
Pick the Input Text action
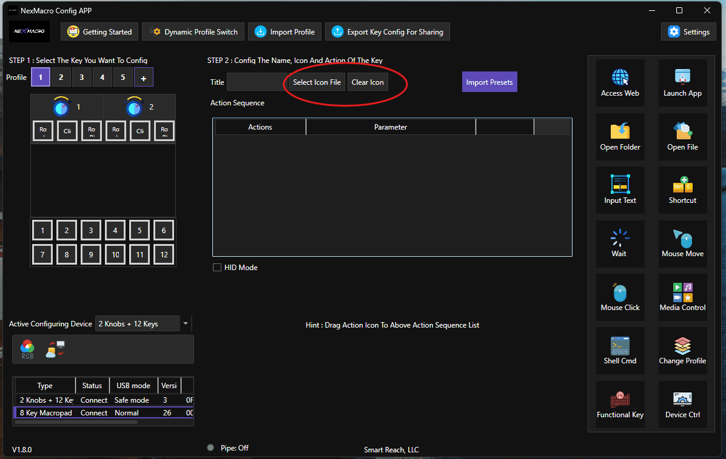620,190
